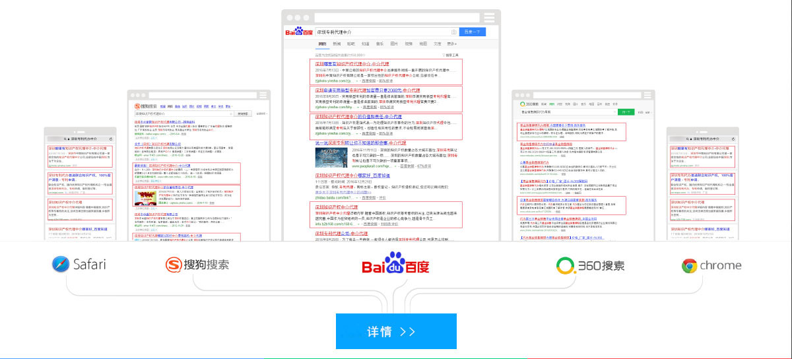This screenshot has width=792, height=359.
Task: Open the 图片 tab in the Baidu window
Action: pos(394,44)
